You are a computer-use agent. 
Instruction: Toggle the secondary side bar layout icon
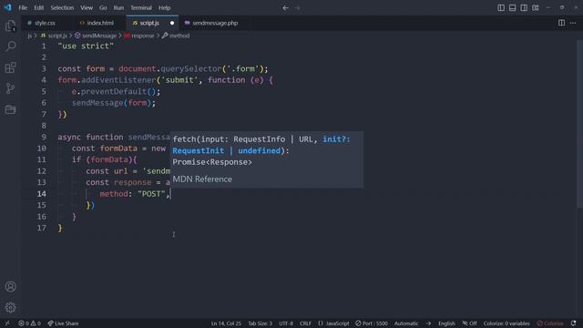[524, 8]
